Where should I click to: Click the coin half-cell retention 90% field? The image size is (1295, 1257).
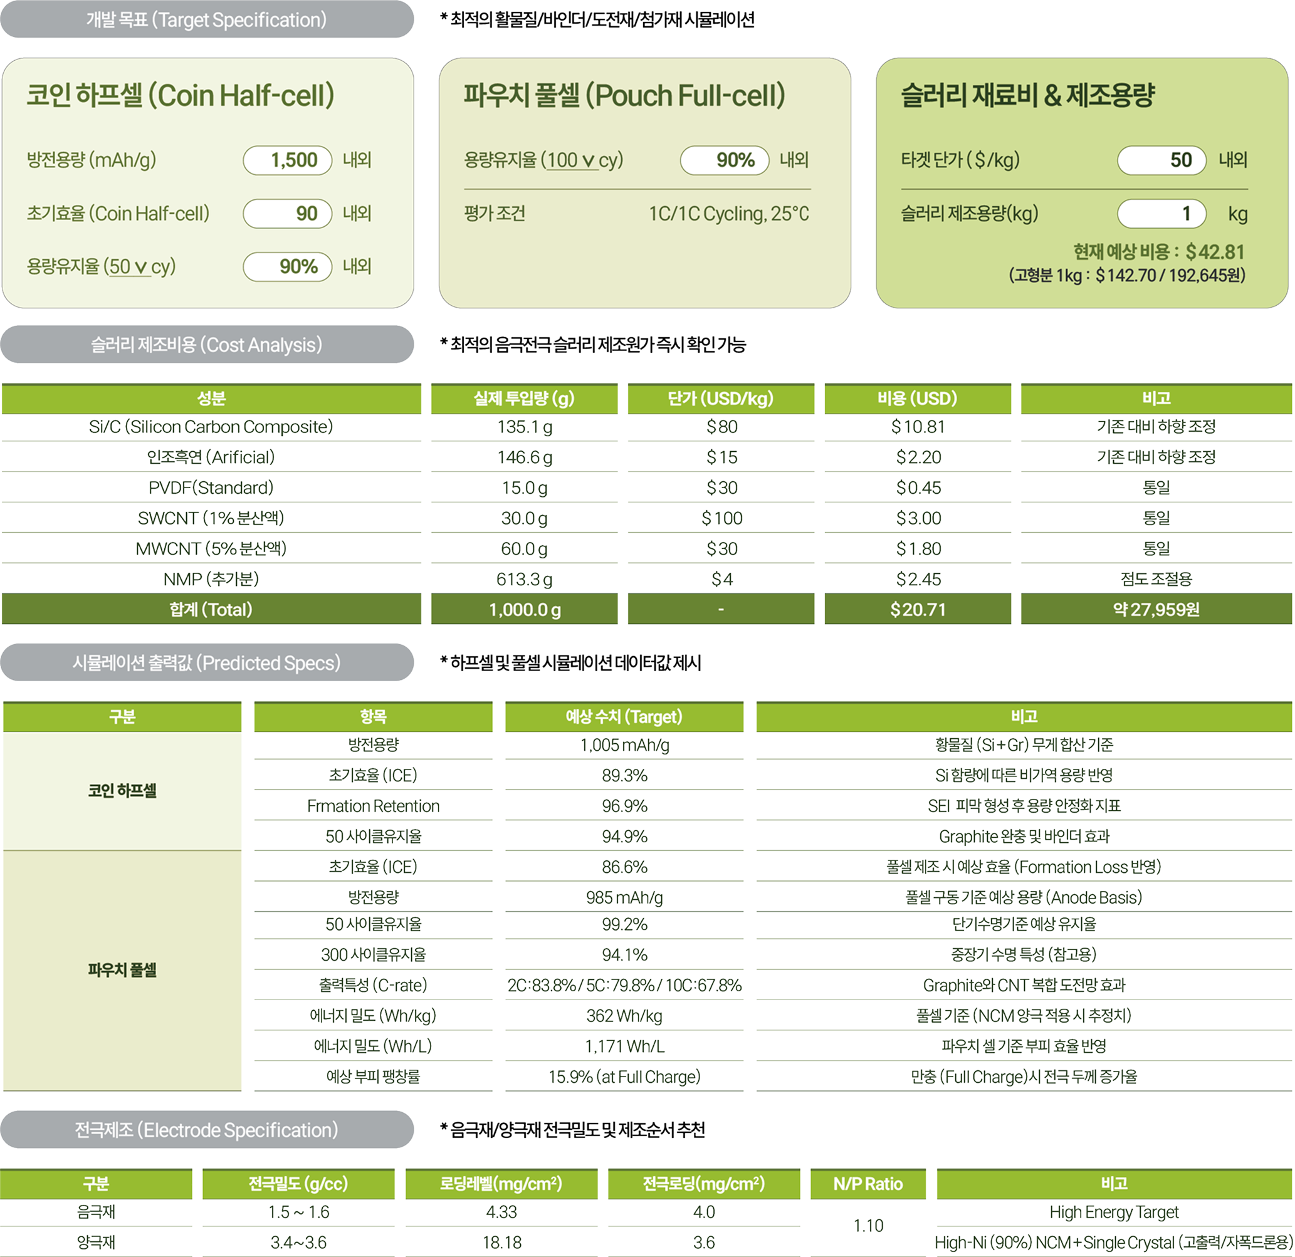tap(288, 267)
